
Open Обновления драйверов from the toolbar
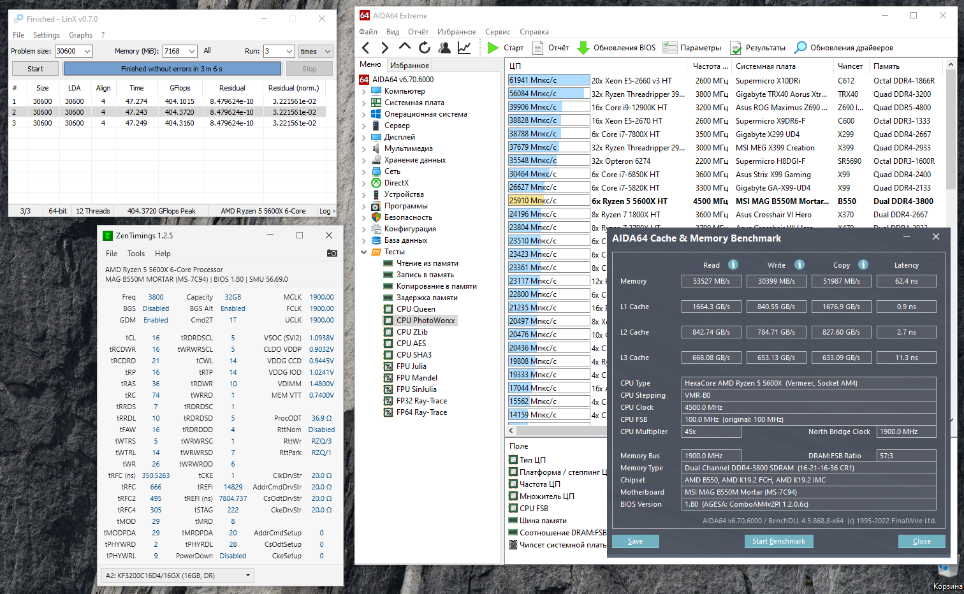[x=843, y=48]
